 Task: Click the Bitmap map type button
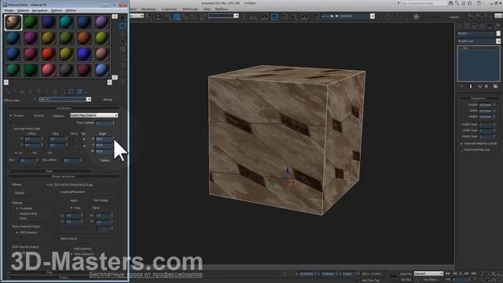coord(108,100)
